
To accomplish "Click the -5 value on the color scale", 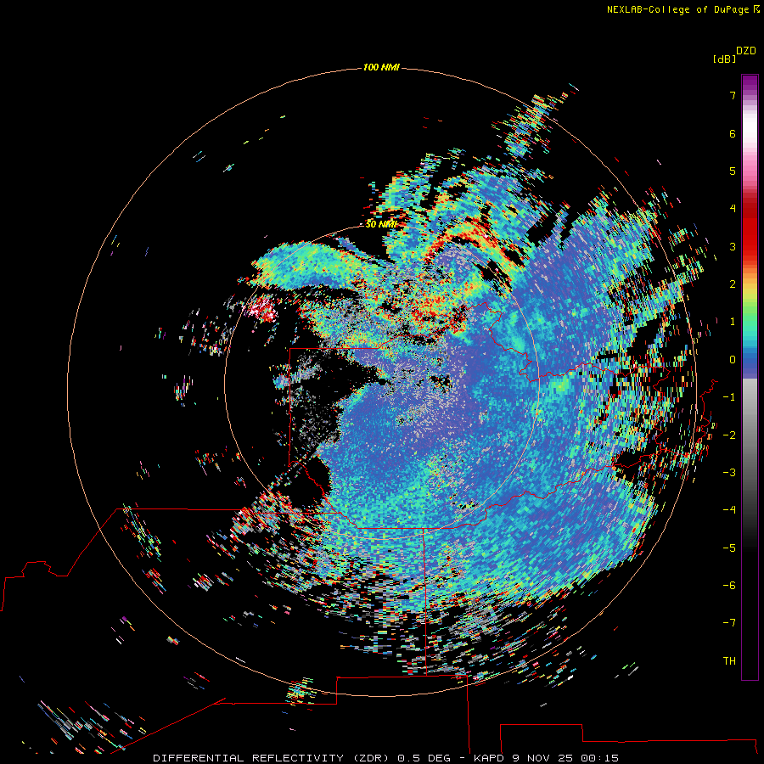I will click(x=729, y=548).
